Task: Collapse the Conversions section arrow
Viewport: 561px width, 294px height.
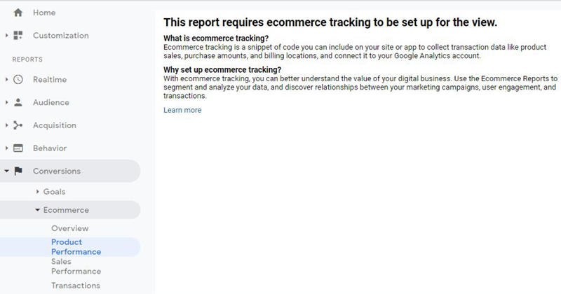Action: [6, 171]
